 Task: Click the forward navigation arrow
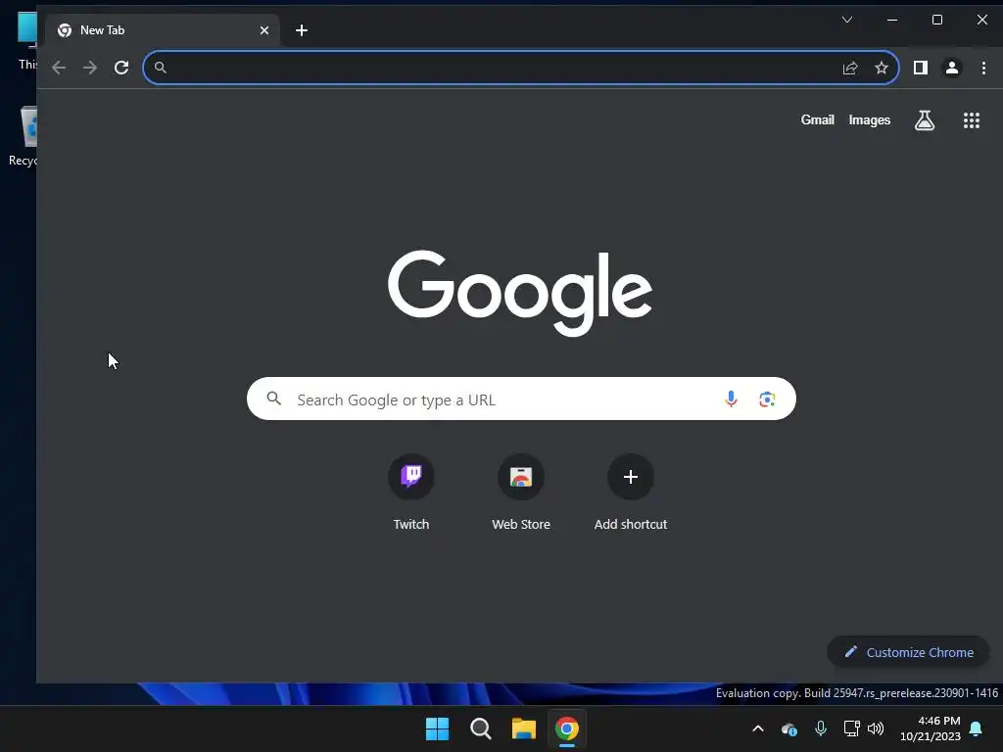click(90, 68)
